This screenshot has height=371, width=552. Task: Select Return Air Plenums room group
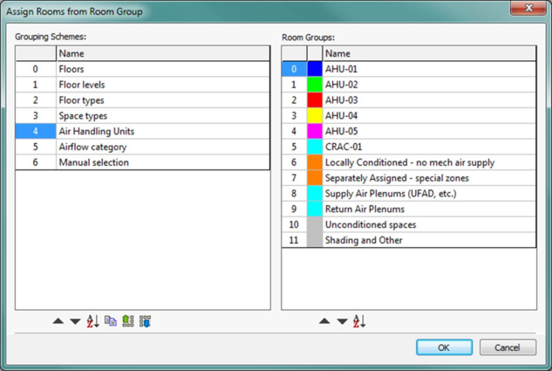click(x=427, y=210)
